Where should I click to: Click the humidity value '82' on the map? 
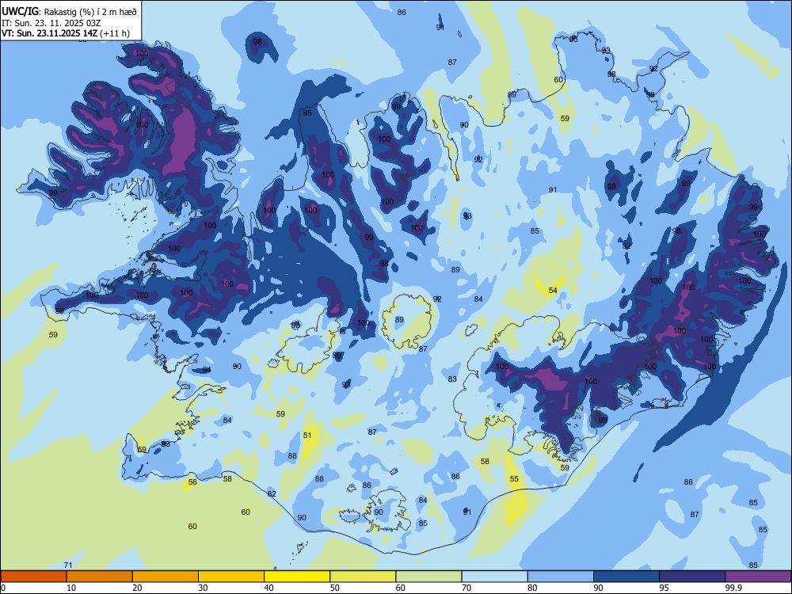272,494
